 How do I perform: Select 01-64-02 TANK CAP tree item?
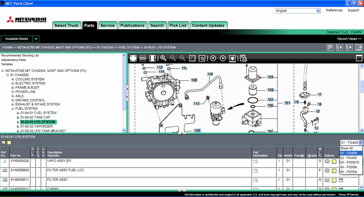point(35,117)
